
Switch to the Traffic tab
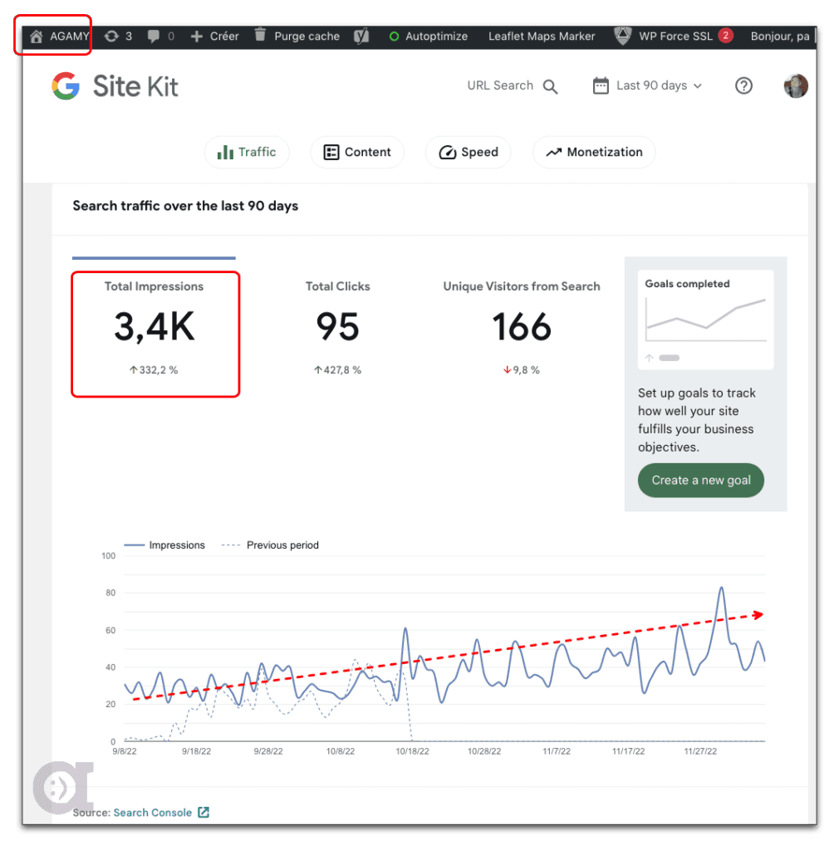[x=247, y=152]
